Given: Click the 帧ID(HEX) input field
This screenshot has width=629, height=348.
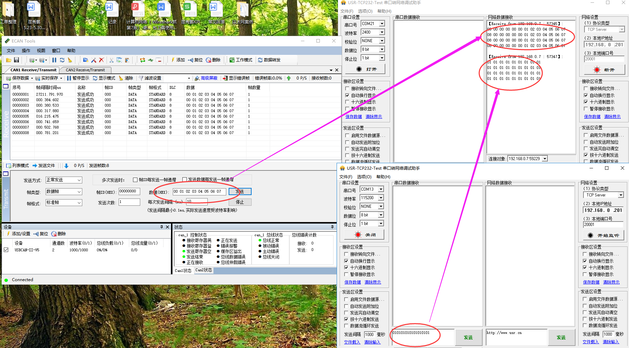Looking at the screenshot, I should coord(129,192).
